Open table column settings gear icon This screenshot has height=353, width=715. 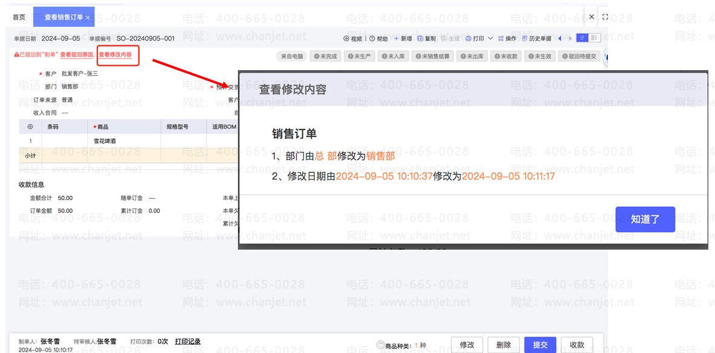click(x=30, y=126)
